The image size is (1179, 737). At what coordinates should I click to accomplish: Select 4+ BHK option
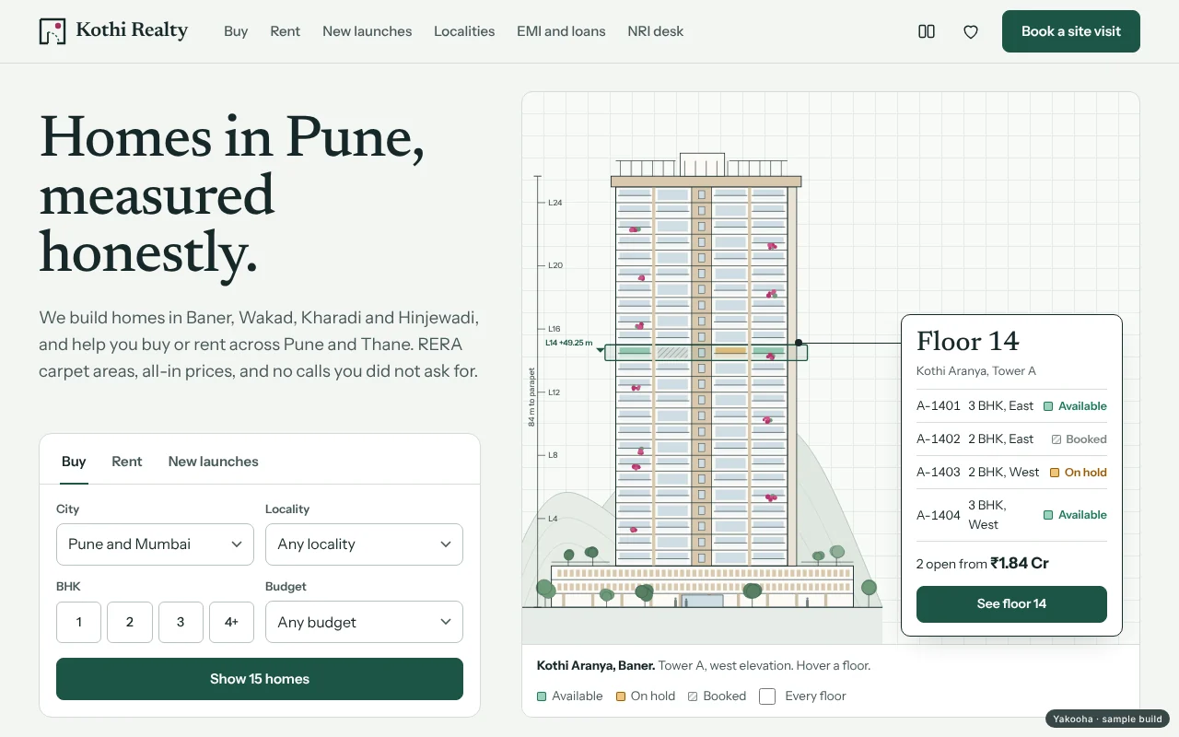click(231, 622)
